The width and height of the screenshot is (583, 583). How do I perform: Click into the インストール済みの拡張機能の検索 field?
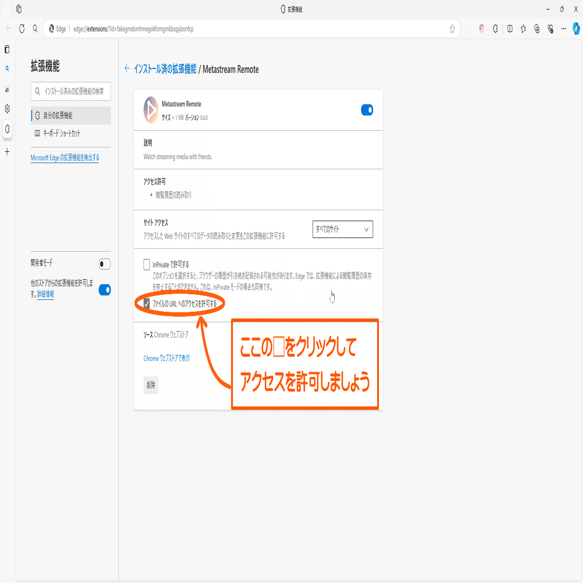(x=71, y=91)
